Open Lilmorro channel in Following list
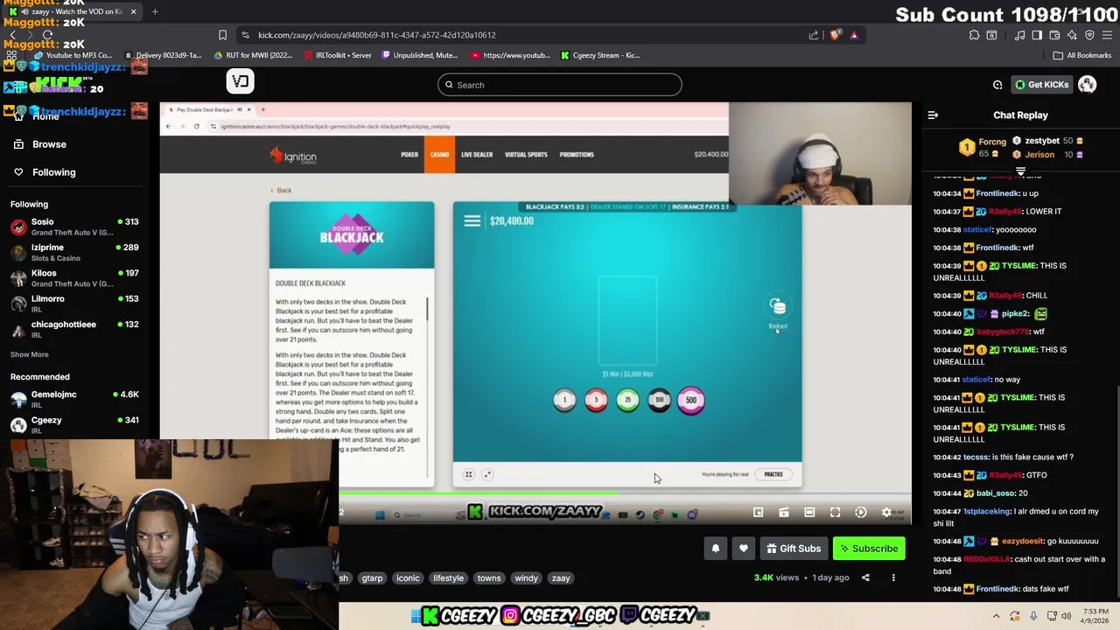 click(74, 304)
